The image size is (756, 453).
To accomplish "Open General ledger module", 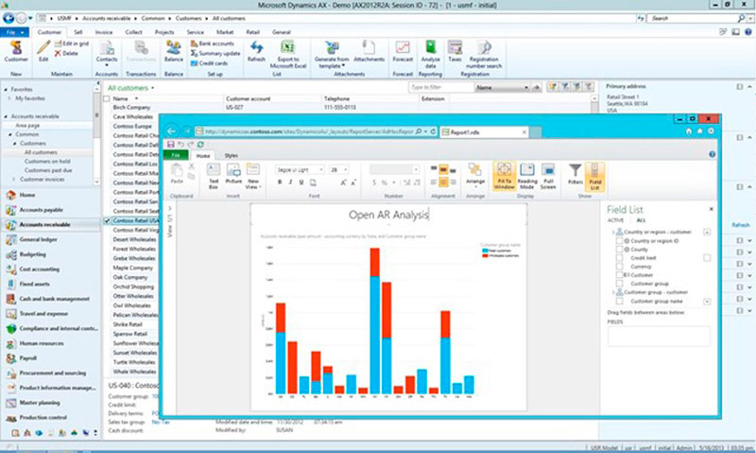I will tap(38, 239).
